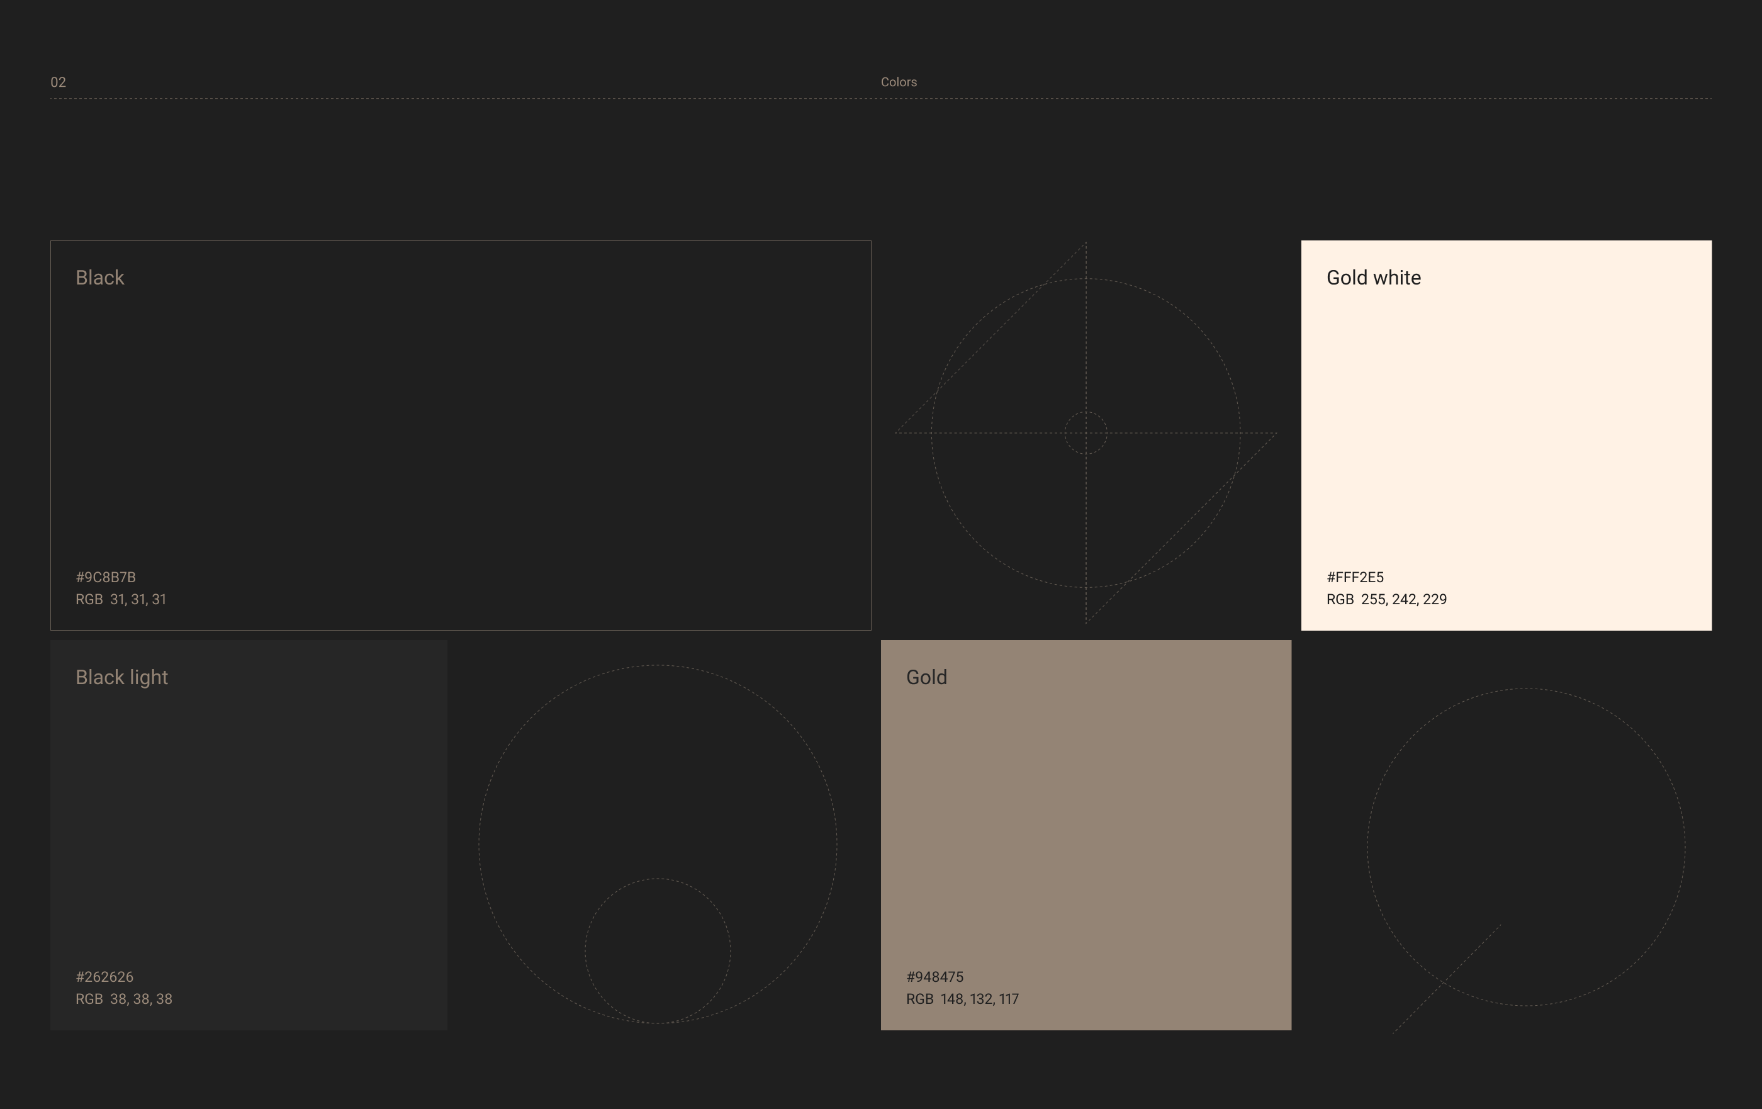Click the small center circle in crosshair graphic
1762x1109 pixels.
[x=1085, y=432]
